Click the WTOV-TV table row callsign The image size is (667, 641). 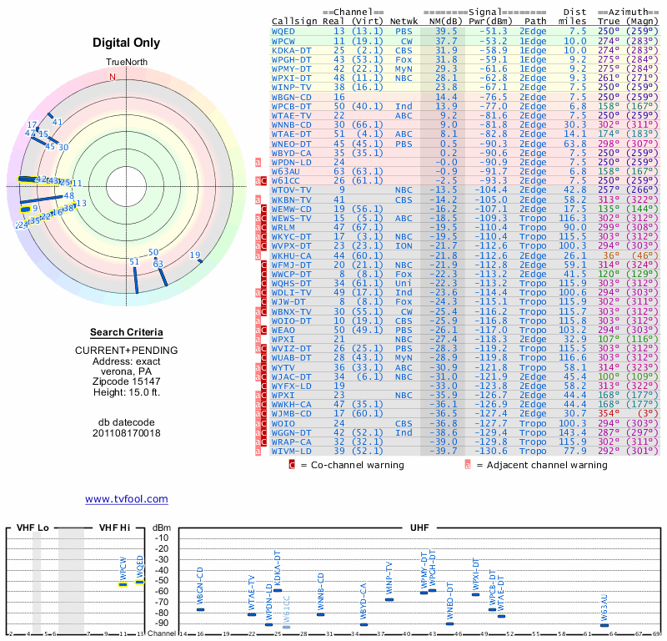coord(291,190)
